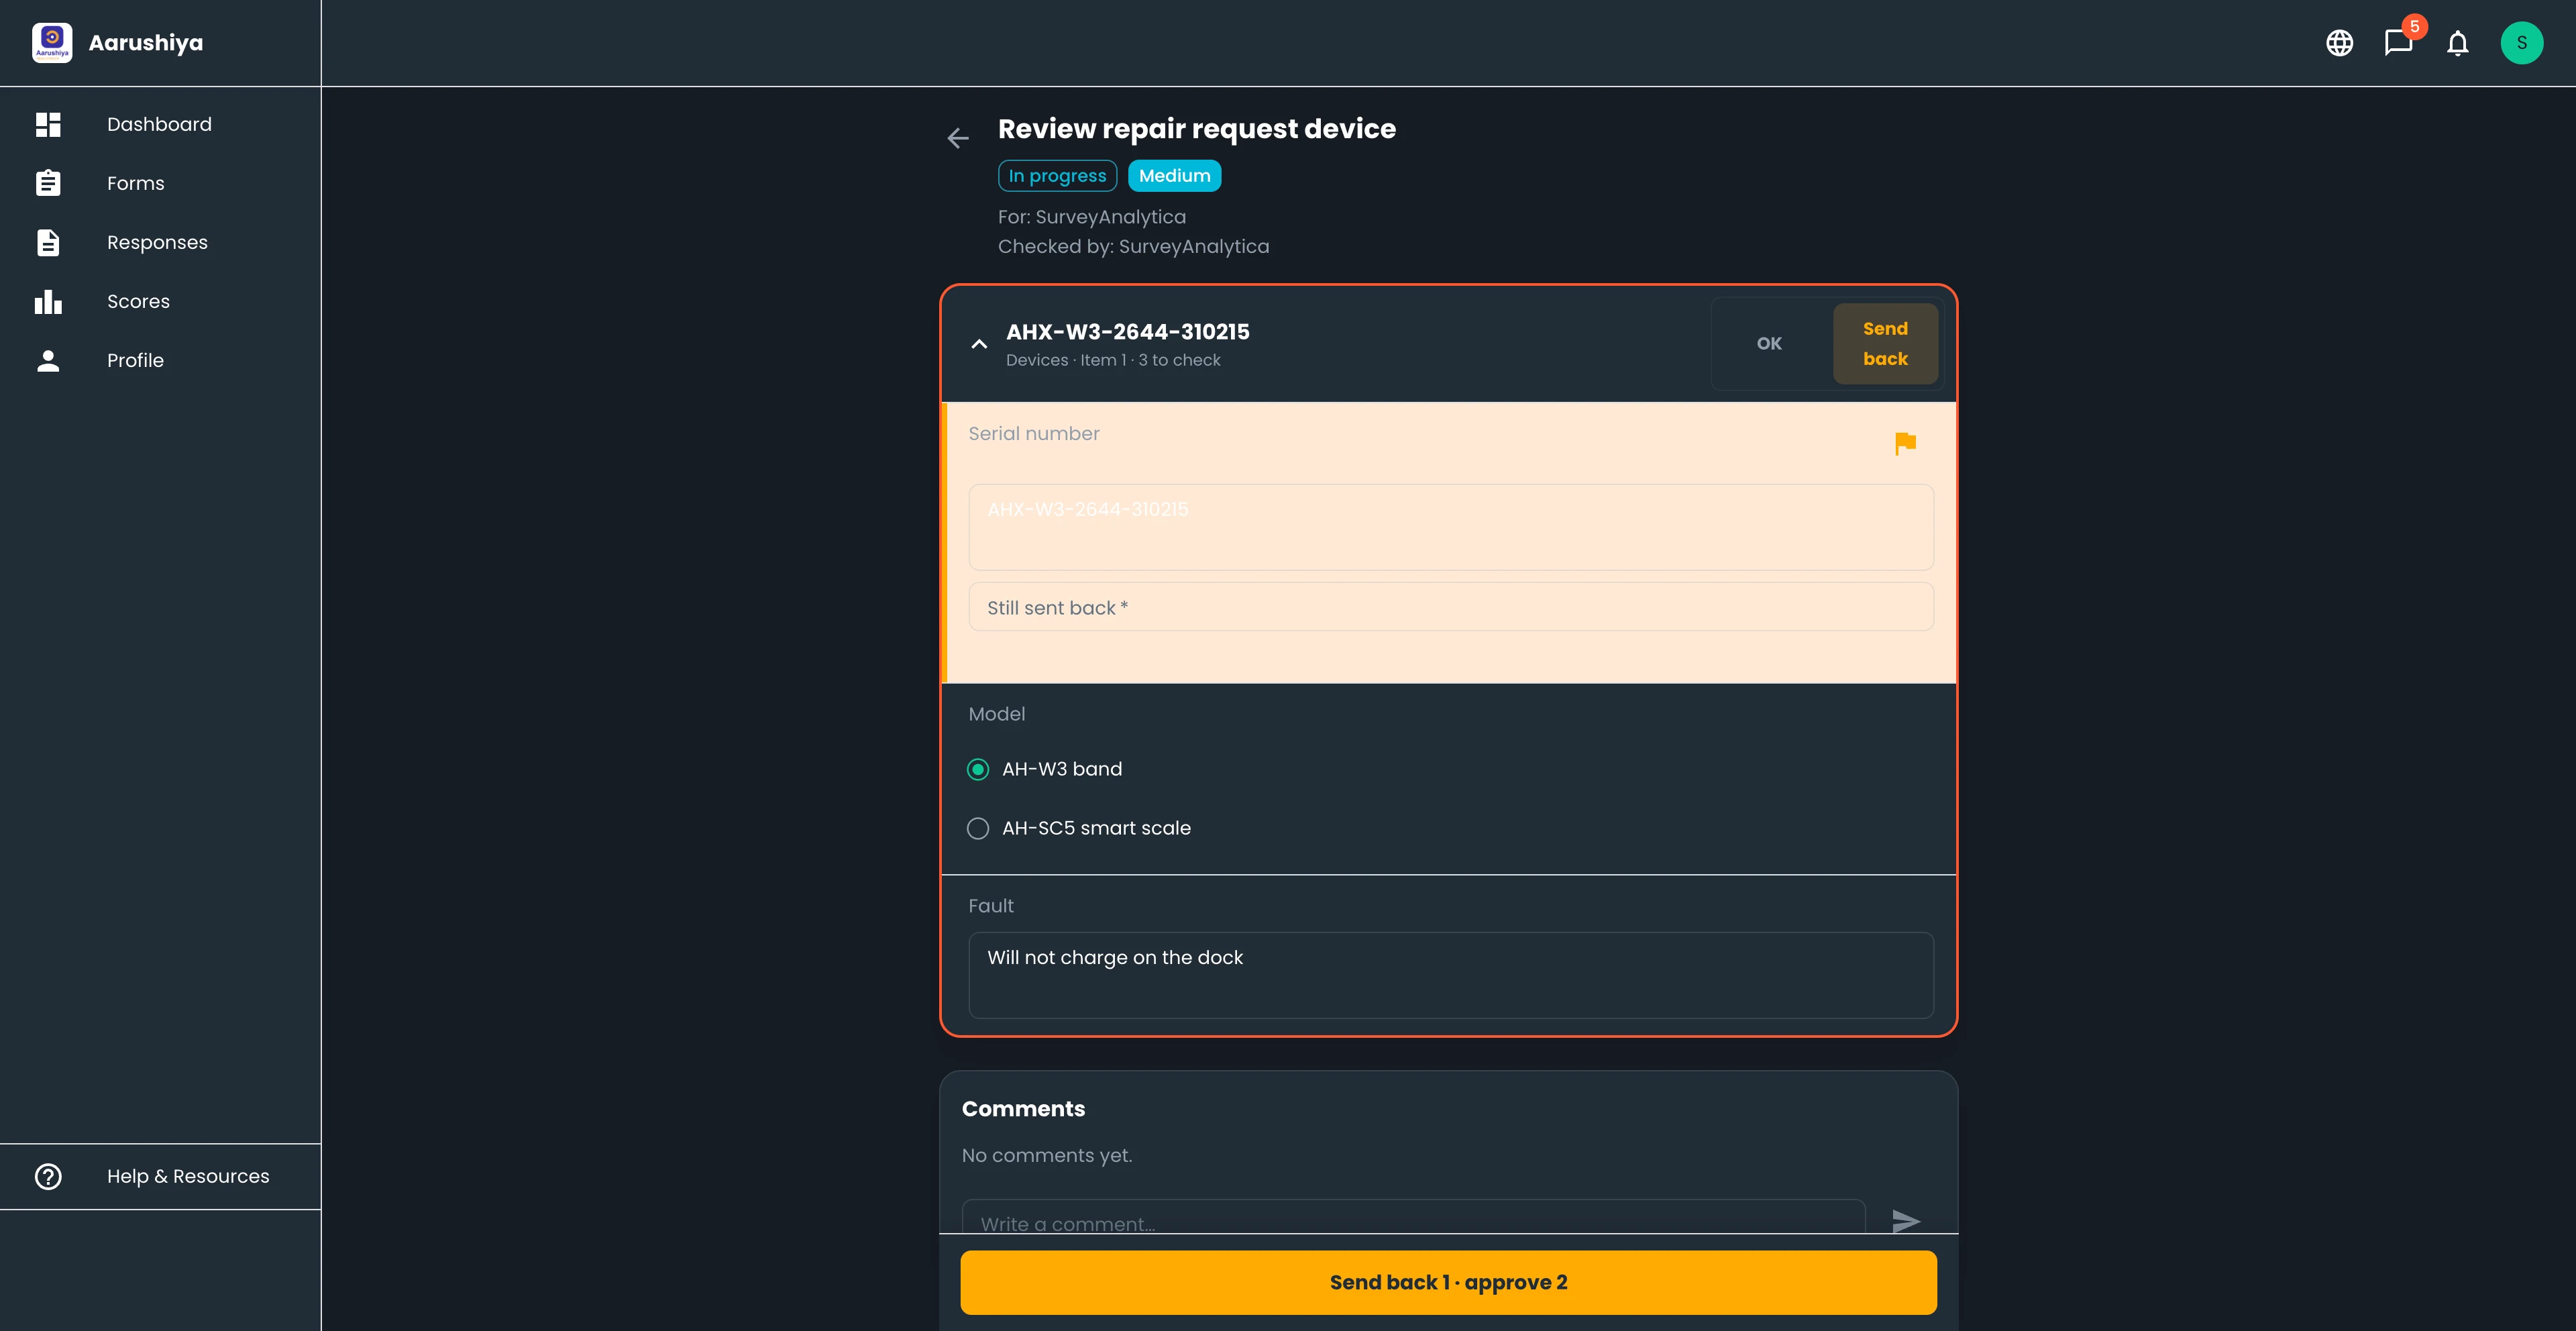2576x1331 pixels.
Task: Choose Send back for the device
Action: coord(1885,343)
